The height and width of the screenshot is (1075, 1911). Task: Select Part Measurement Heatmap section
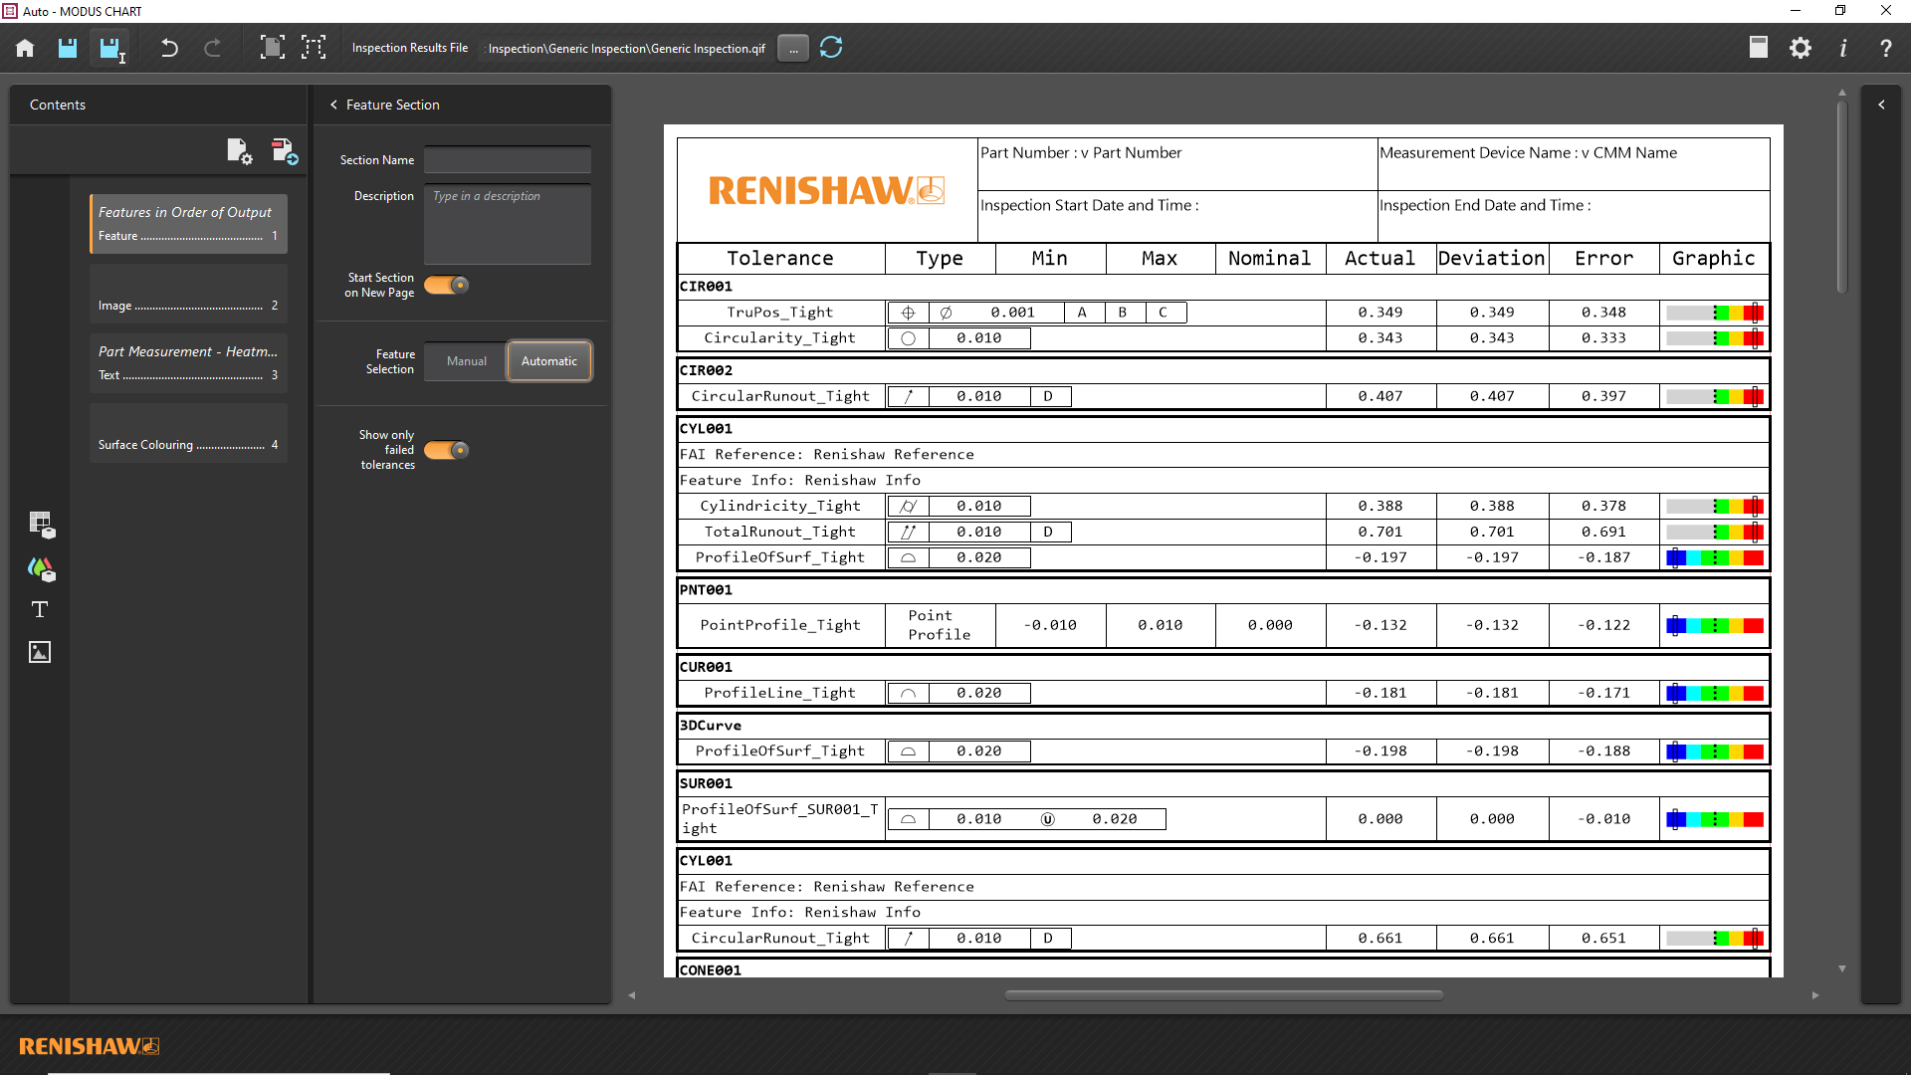coord(187,362)
